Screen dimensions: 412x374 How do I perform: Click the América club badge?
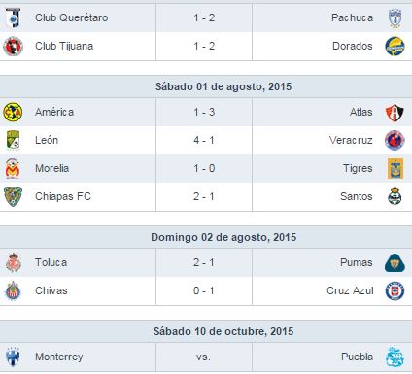[x=13, y=112]
